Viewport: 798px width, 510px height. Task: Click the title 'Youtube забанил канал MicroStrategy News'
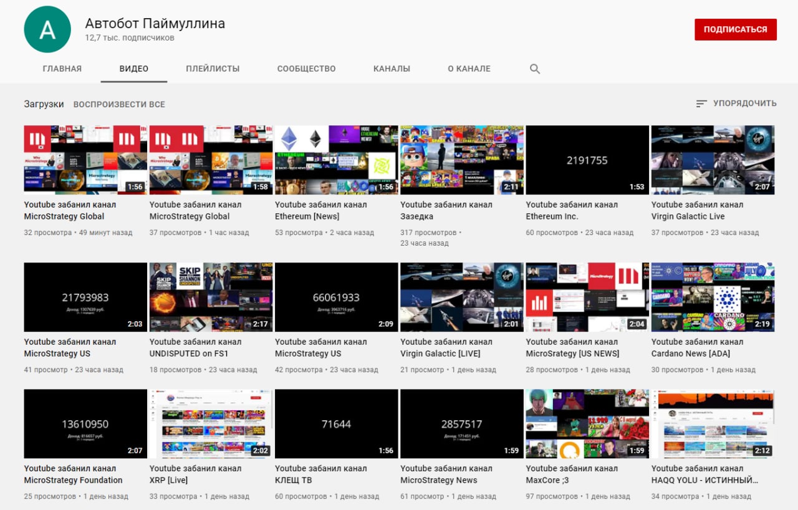click(446, 474)
